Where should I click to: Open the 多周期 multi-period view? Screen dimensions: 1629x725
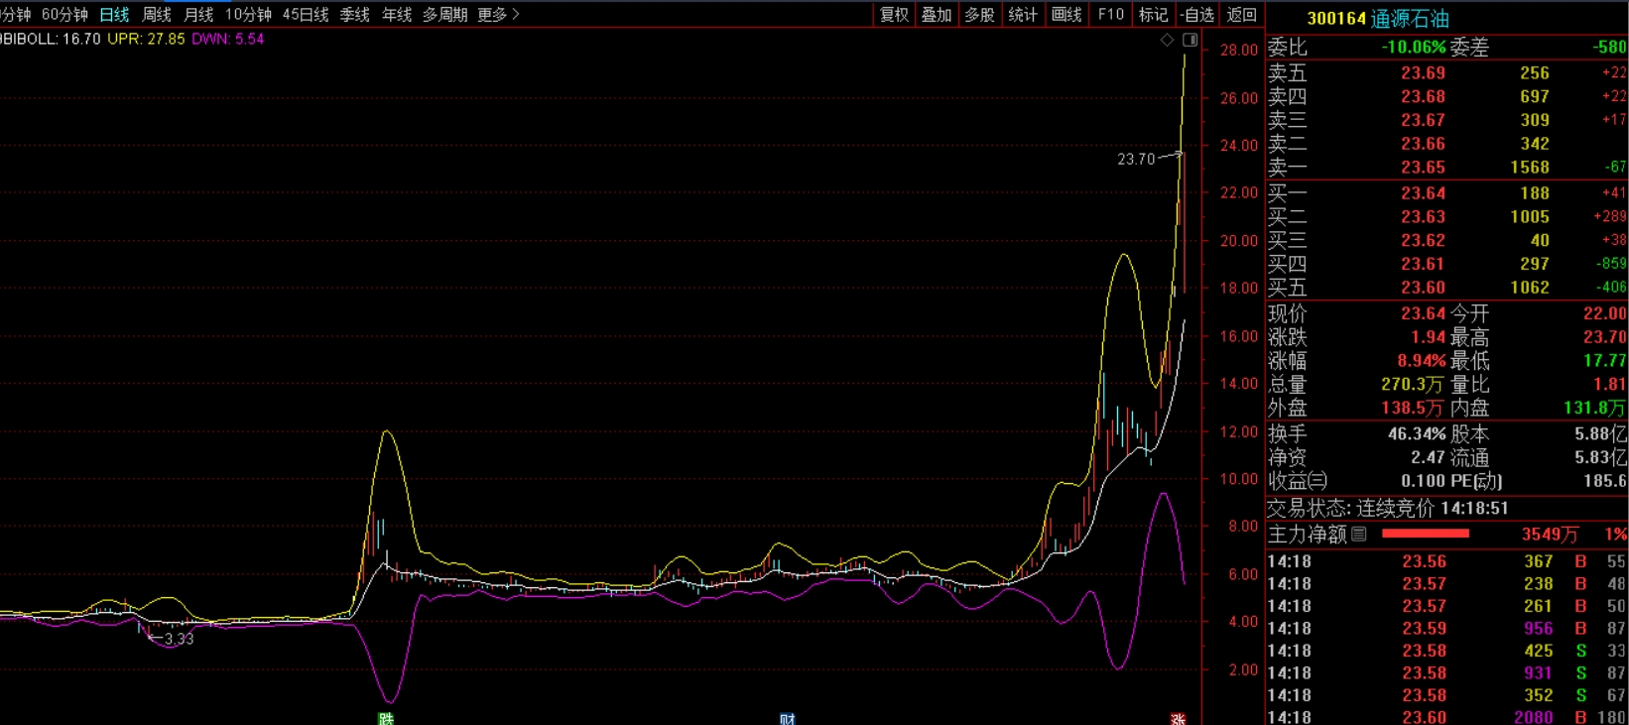(x=444, y=14)
